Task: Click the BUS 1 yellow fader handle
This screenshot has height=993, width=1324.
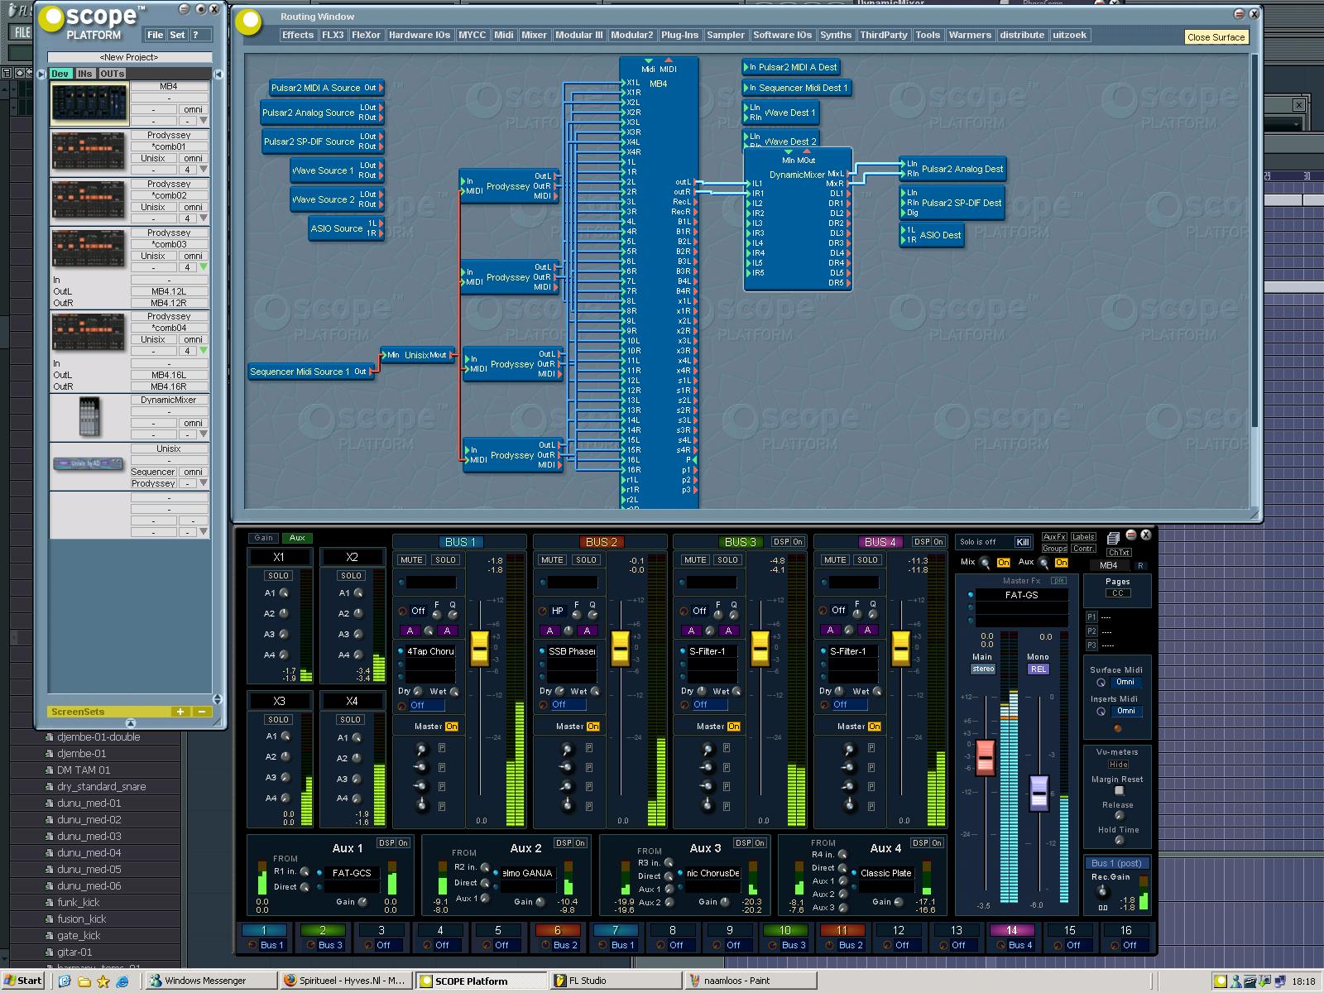Action: pyautogui.click(x=479, y=647)
